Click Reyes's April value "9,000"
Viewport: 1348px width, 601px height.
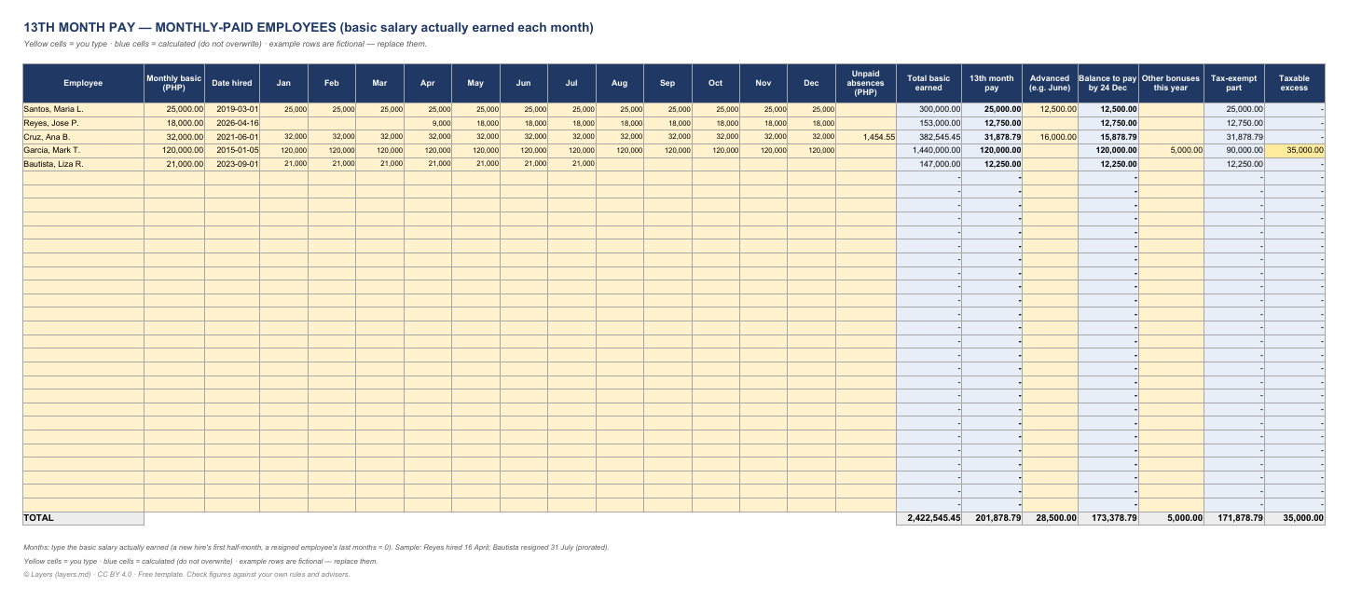click(x=428, y=123)
